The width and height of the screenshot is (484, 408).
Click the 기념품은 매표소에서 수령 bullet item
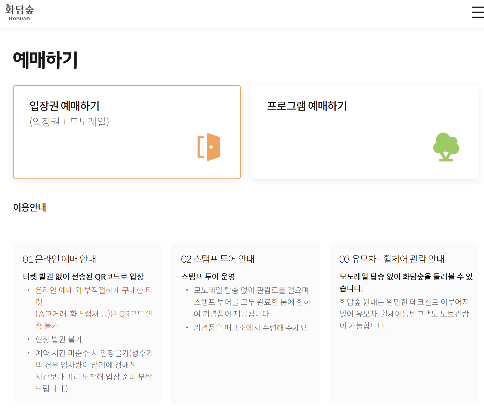coord(251,328)
